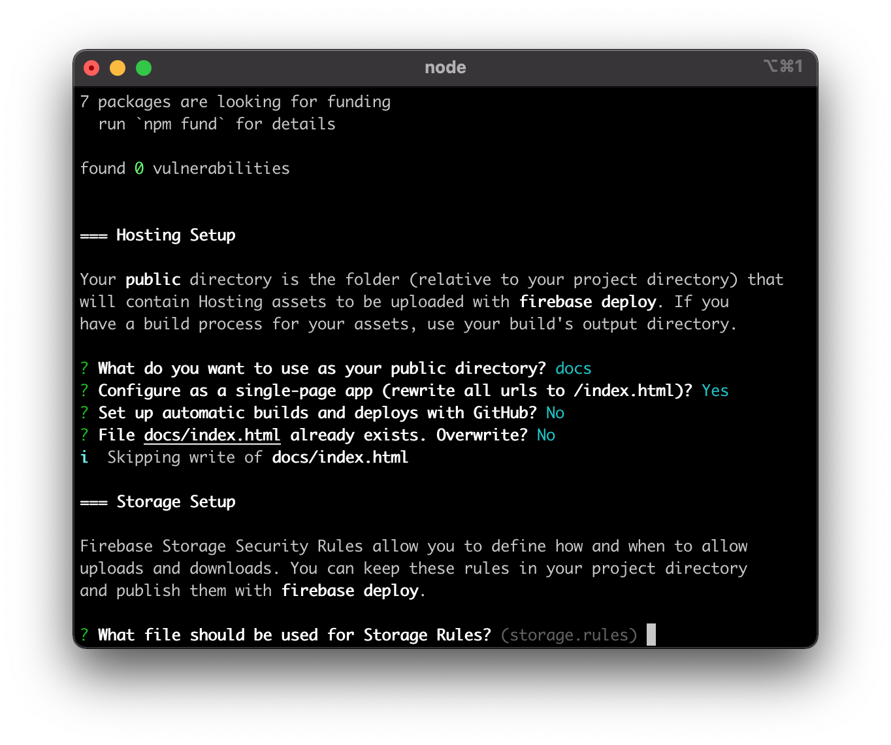Click the 'Yes' single-page app answer
Screen dimensions: 891x745
(715, 391)
